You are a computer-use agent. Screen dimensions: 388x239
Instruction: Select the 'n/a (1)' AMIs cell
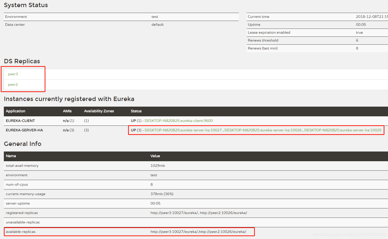click(69, 121)
